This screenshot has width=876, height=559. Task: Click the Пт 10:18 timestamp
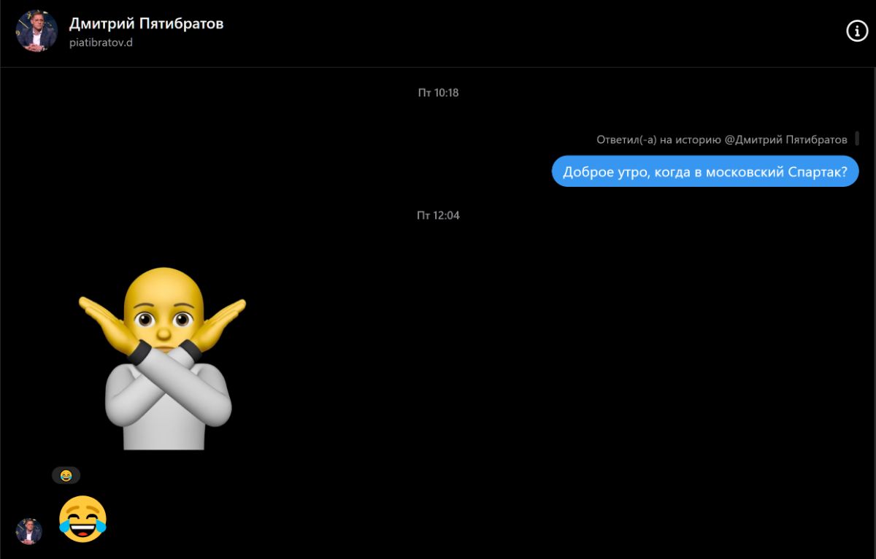click(x=438, y=93)
